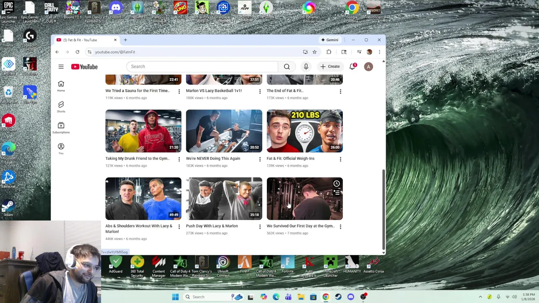This screenshot has height=303, width=539.
Task: Open Assetto Corsa desktop shortcut
Action: [374, 265]
